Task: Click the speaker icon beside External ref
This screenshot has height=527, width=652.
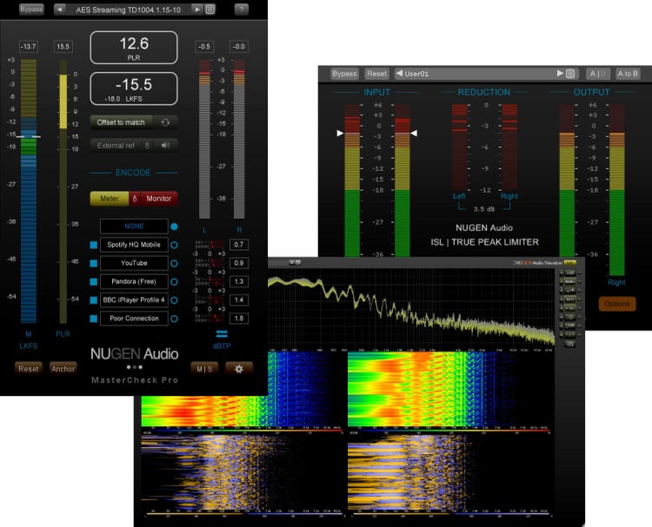Action: 163,146
